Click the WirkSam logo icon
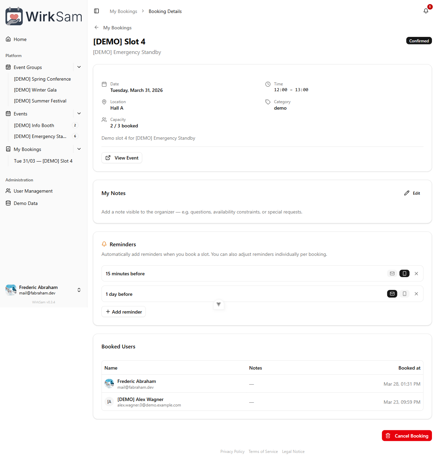This screenshot has height=456, width=434. coord(14,16)
